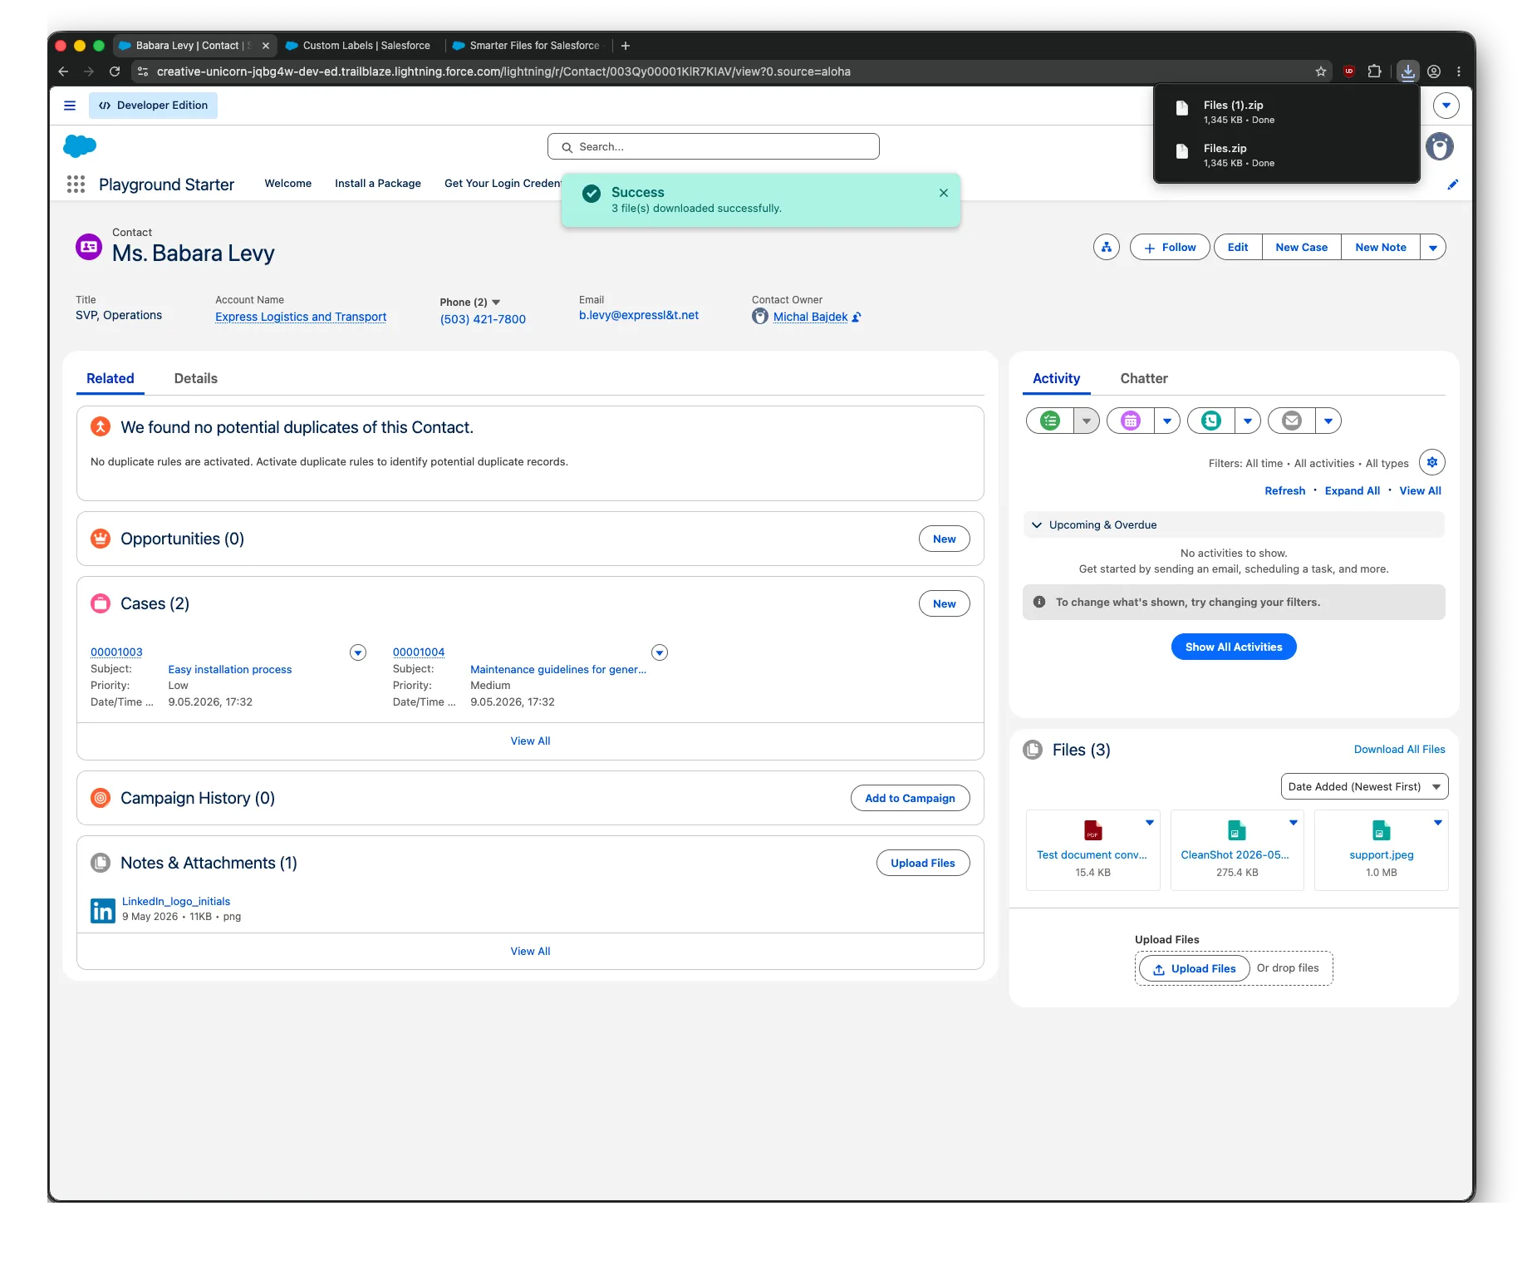Change owner icon next to Michal Bajdek

pyautogui.click(x=857, y=317)
